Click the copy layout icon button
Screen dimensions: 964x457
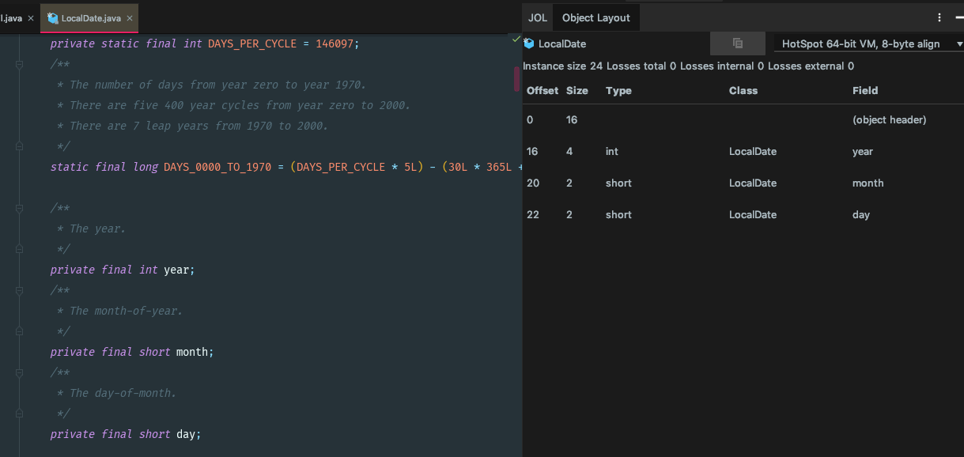tap(737, 43)
